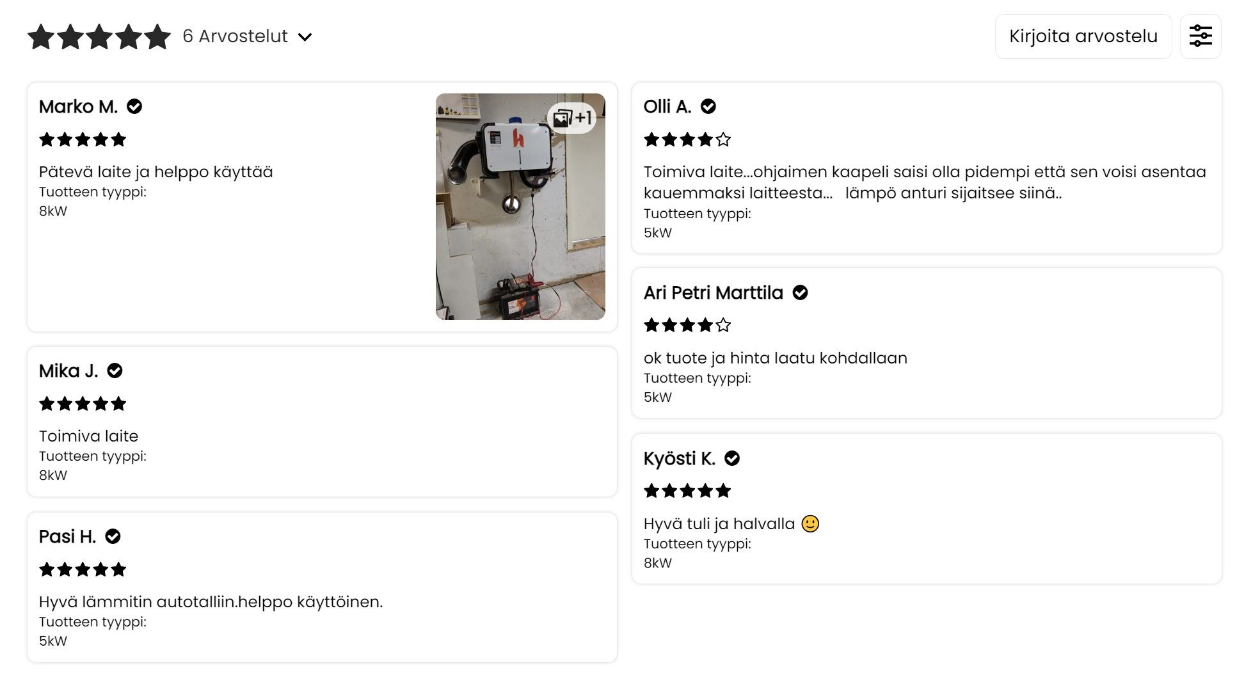Open the review filter settings icon
Screen dimensions: 1253x693
point(1200,36)
